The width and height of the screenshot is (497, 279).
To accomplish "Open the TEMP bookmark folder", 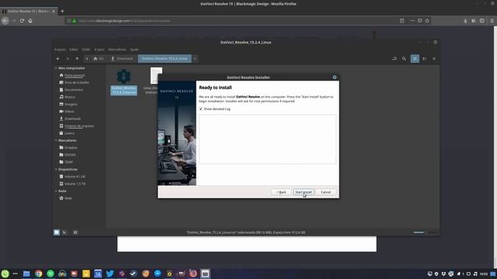I will pyautogui.click(x=69, y=162).
